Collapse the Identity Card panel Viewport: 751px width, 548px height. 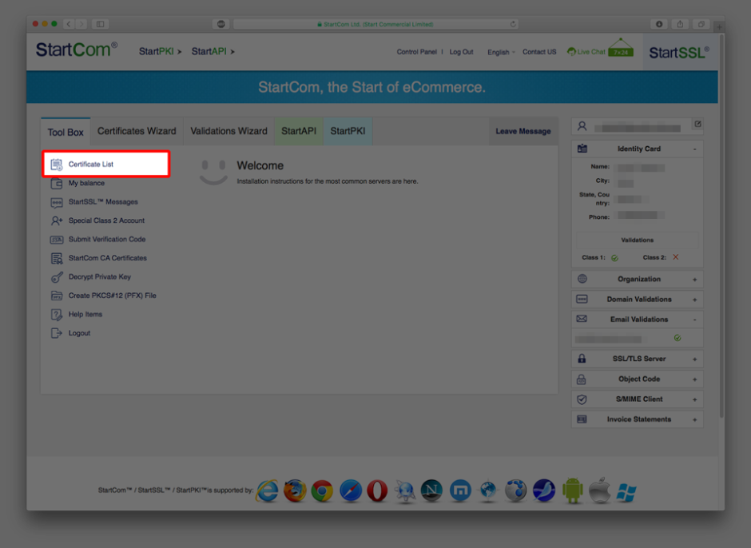(694, 149)
